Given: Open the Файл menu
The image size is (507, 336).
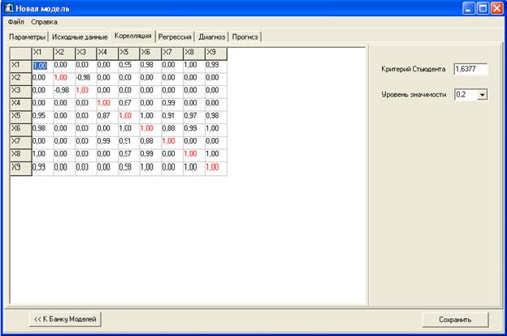Looking at the screenshot, I should click(16, 22).
